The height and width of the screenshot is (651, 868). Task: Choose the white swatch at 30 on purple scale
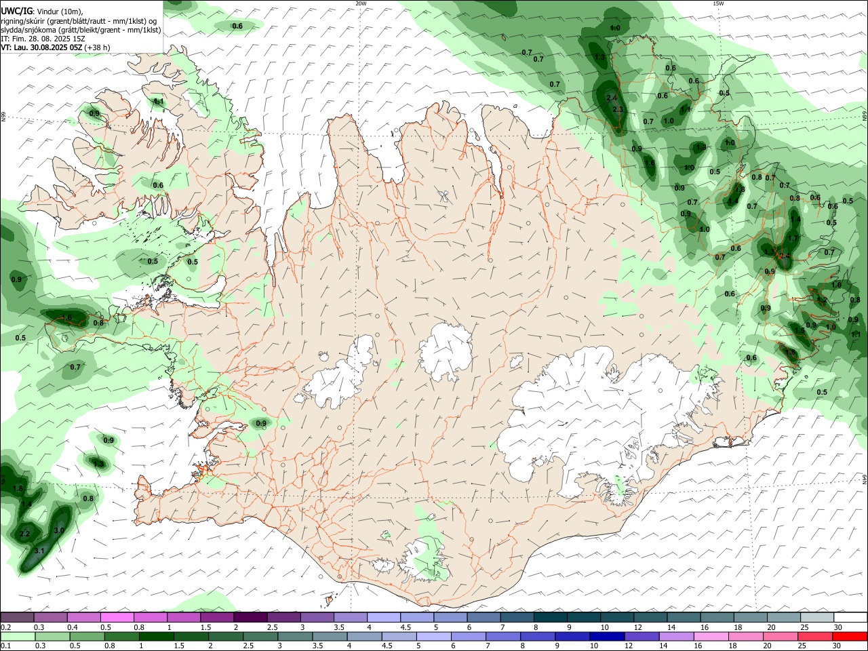tap(850, 618)
